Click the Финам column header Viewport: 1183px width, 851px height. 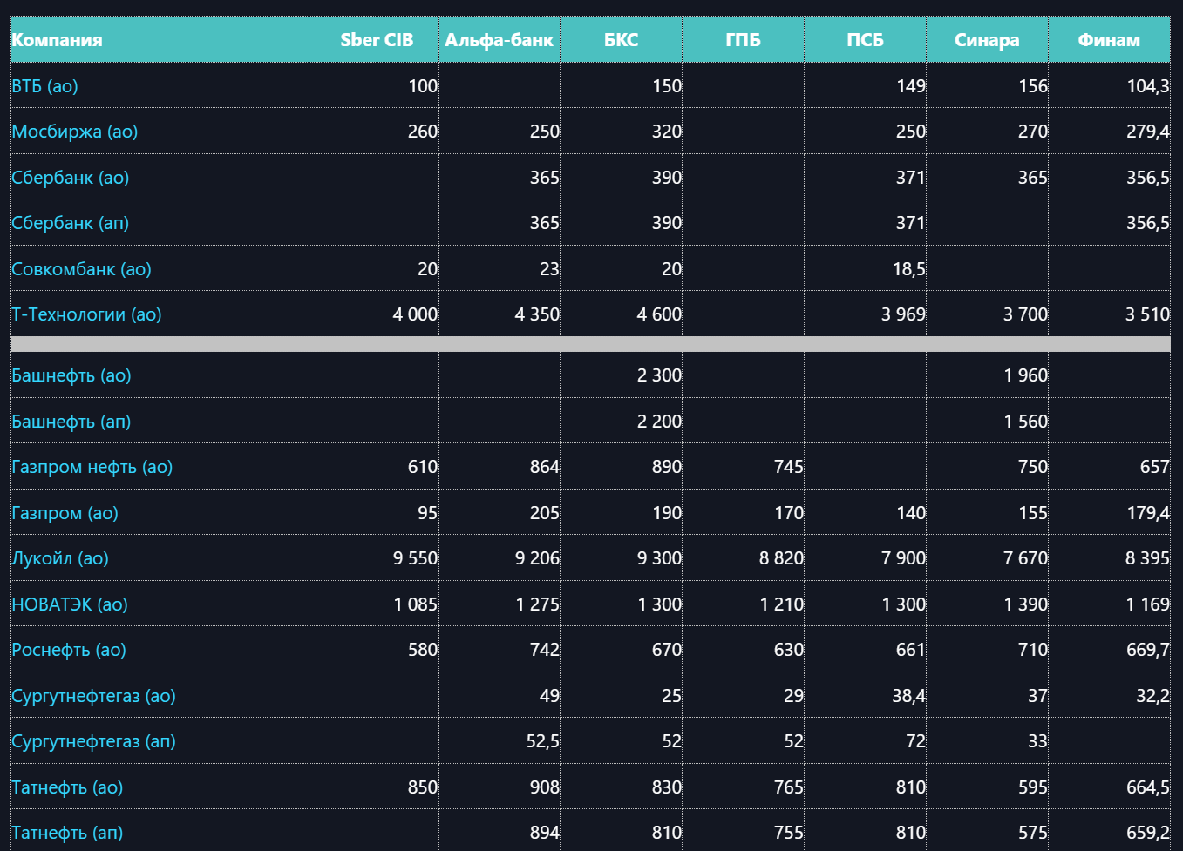point(1109,40)
